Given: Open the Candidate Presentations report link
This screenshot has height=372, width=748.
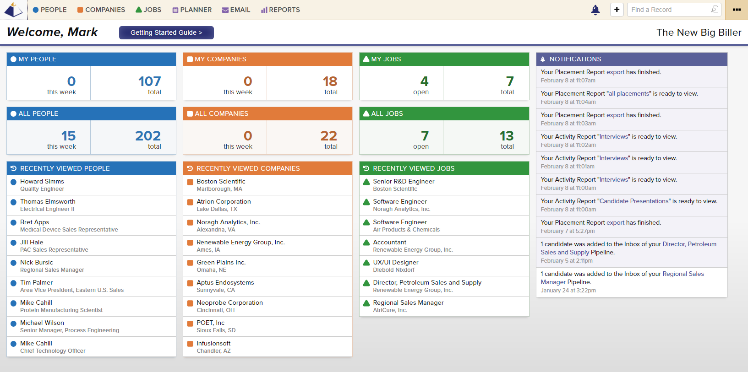Looking at the screenshot, I should tap(634, 201).
